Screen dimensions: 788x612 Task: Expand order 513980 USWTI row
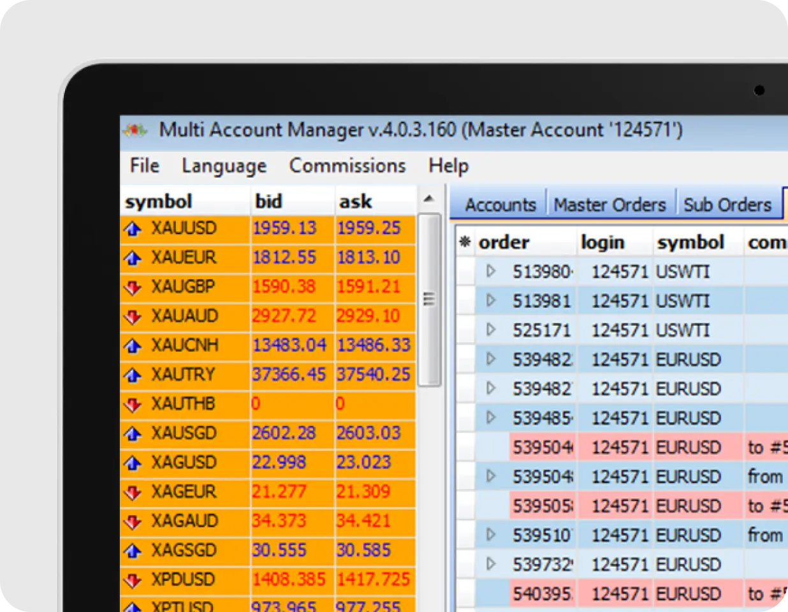(x=490, y=272)
